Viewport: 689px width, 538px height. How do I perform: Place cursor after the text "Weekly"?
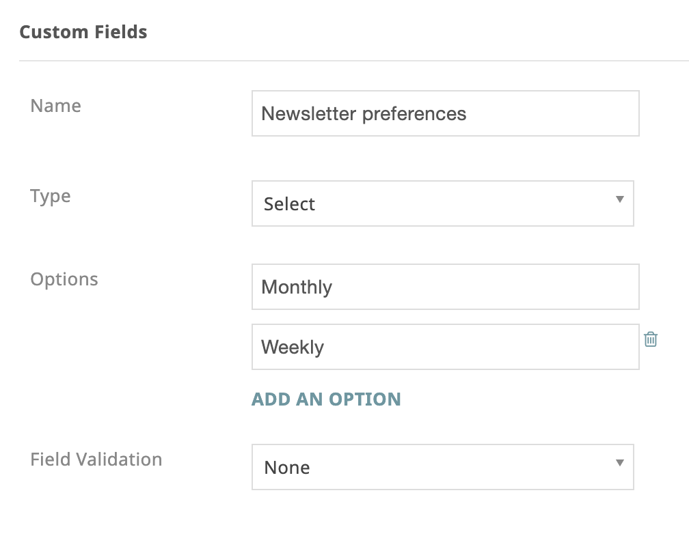tap(325, 348)
